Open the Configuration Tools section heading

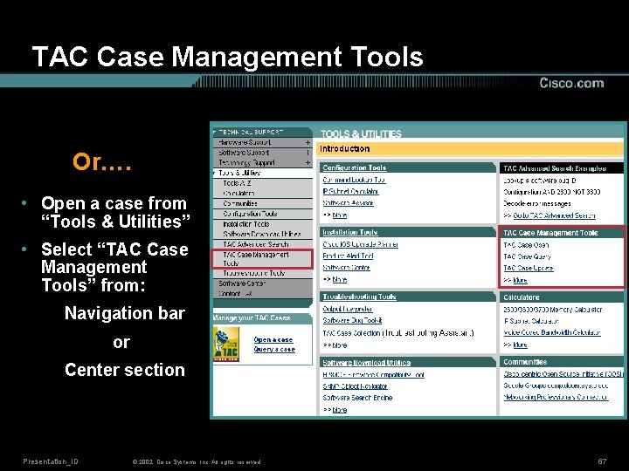click(355, 167)
